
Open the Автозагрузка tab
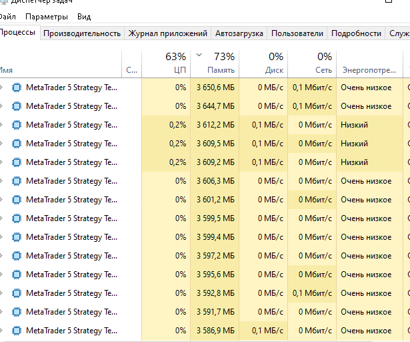239,33
